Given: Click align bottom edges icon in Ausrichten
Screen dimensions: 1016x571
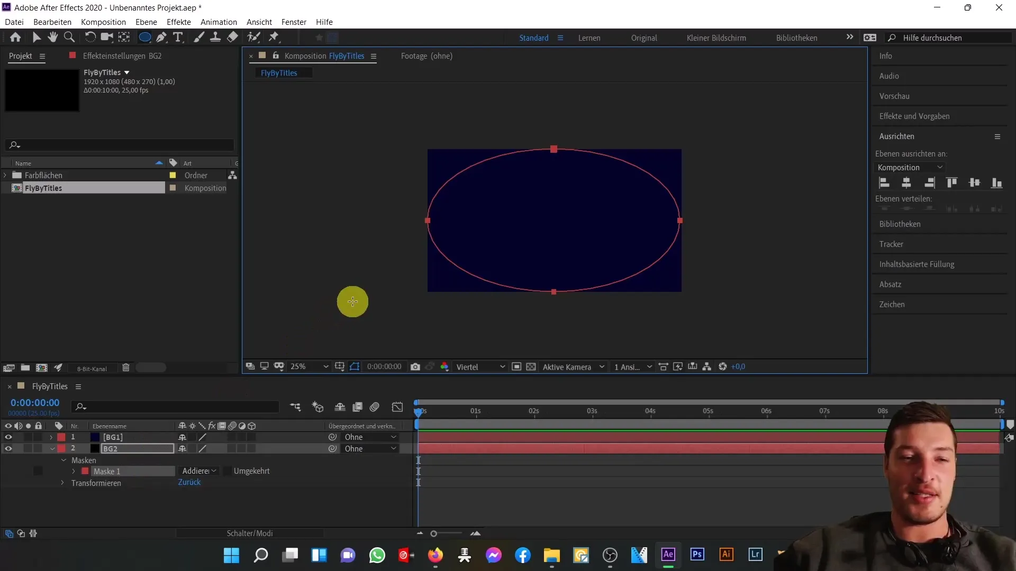Looking at the screenshot, I should [997, 183].
